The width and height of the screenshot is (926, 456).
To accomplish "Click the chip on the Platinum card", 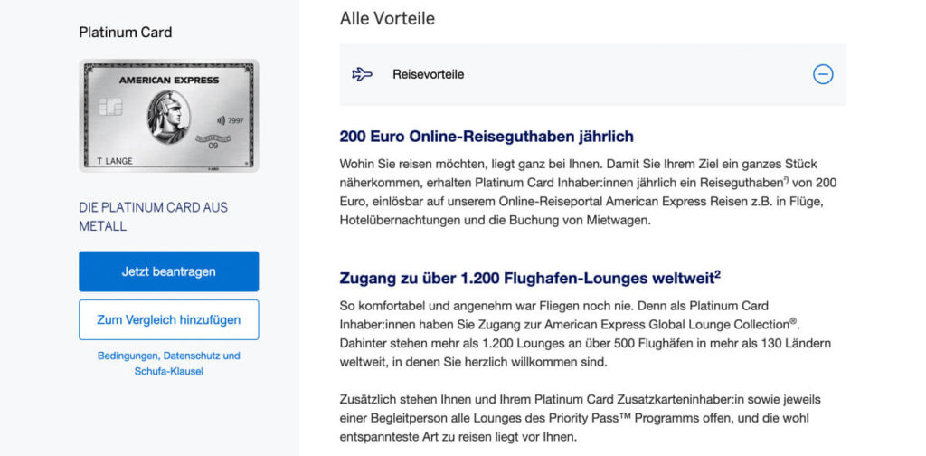I will click(110, 107).
